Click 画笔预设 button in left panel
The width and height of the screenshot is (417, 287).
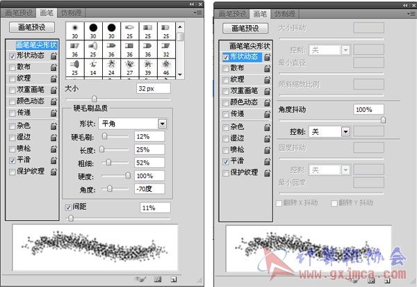32,27
